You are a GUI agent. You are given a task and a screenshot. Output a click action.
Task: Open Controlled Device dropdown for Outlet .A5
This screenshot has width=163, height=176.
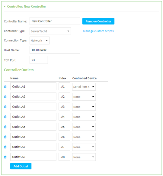84,127
